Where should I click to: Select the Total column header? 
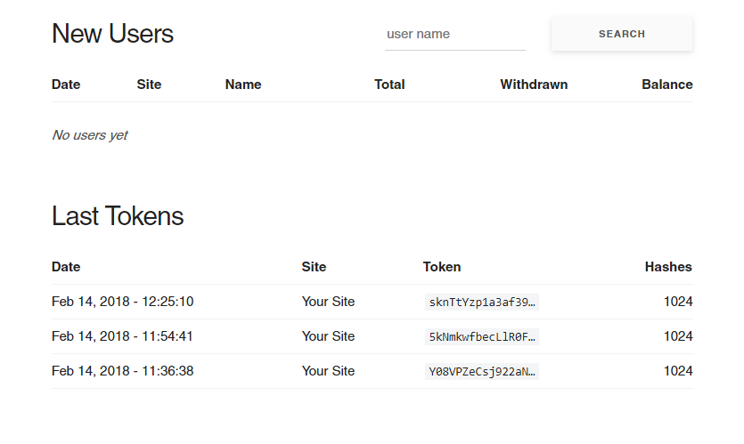[x=389, y=85]
